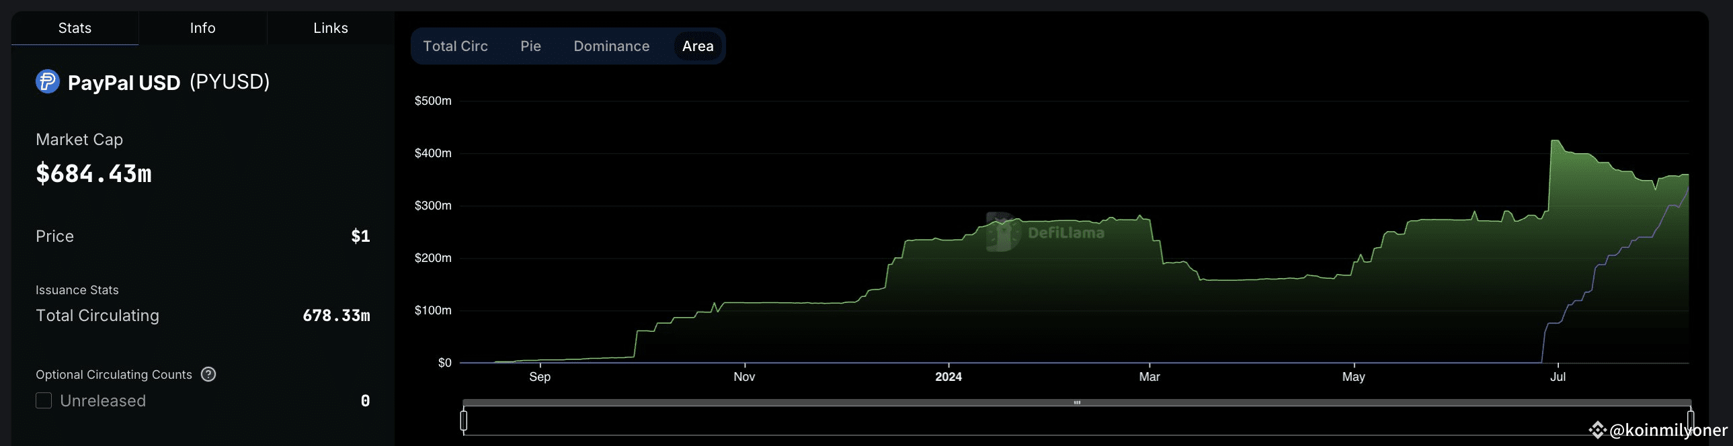1733x446 pixels.
Task: Click the $0 axis label
Action: pyautogui.click(x=445, y=363)
